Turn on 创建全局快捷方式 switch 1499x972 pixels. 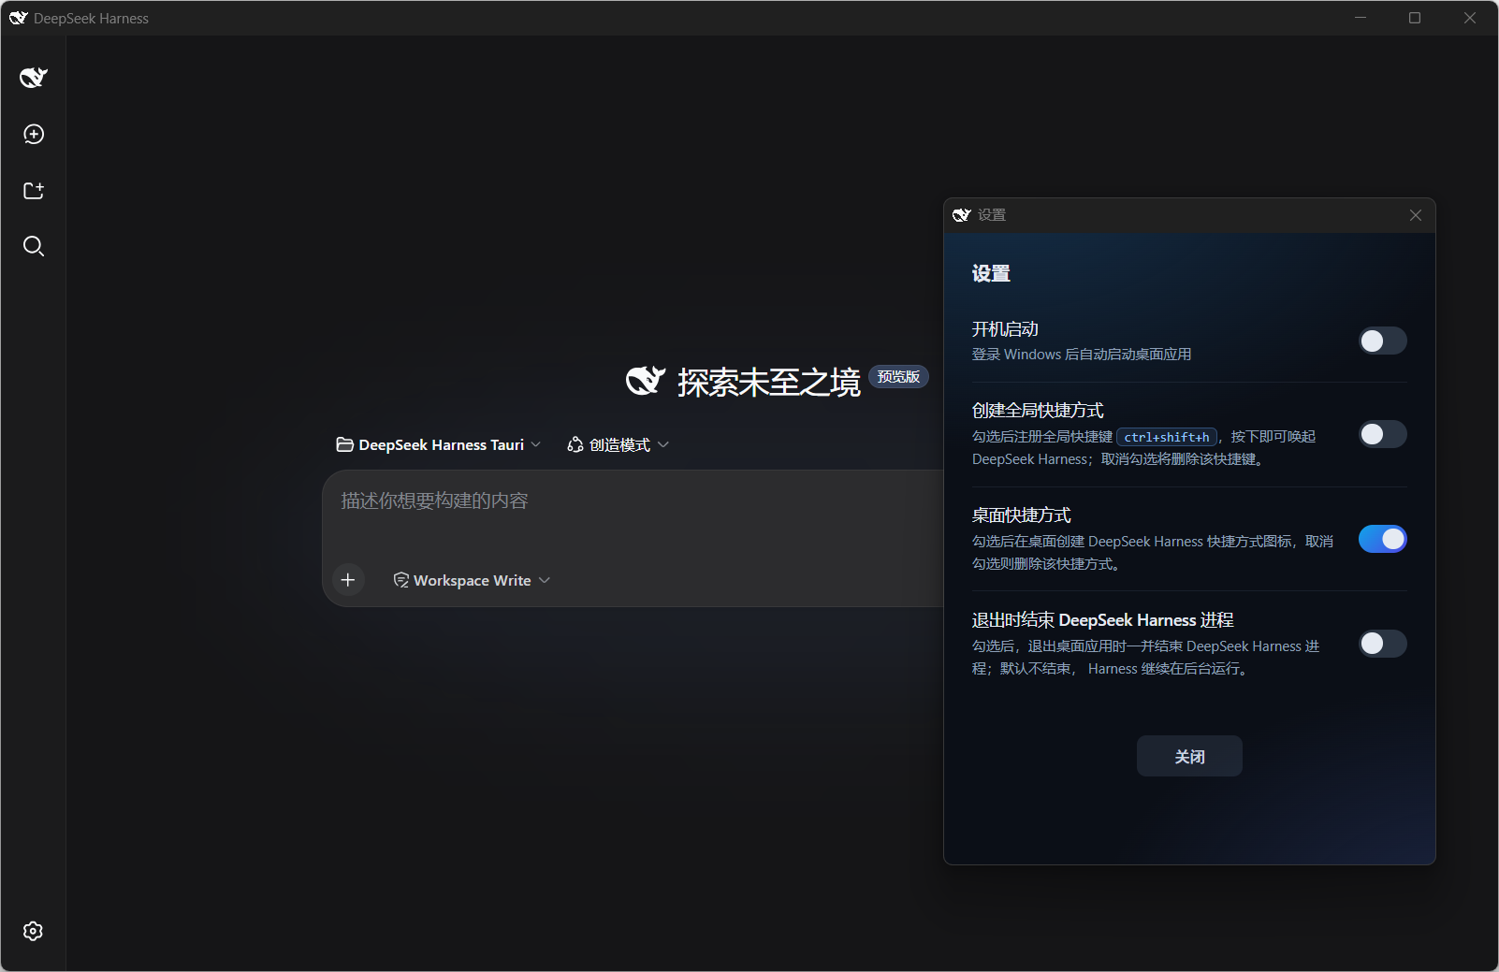point(1382,434)
